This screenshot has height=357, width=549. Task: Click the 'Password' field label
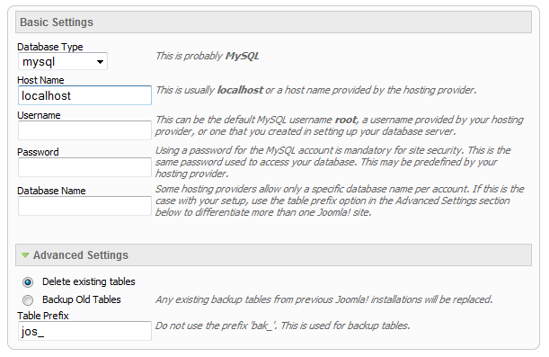point(38,152)
